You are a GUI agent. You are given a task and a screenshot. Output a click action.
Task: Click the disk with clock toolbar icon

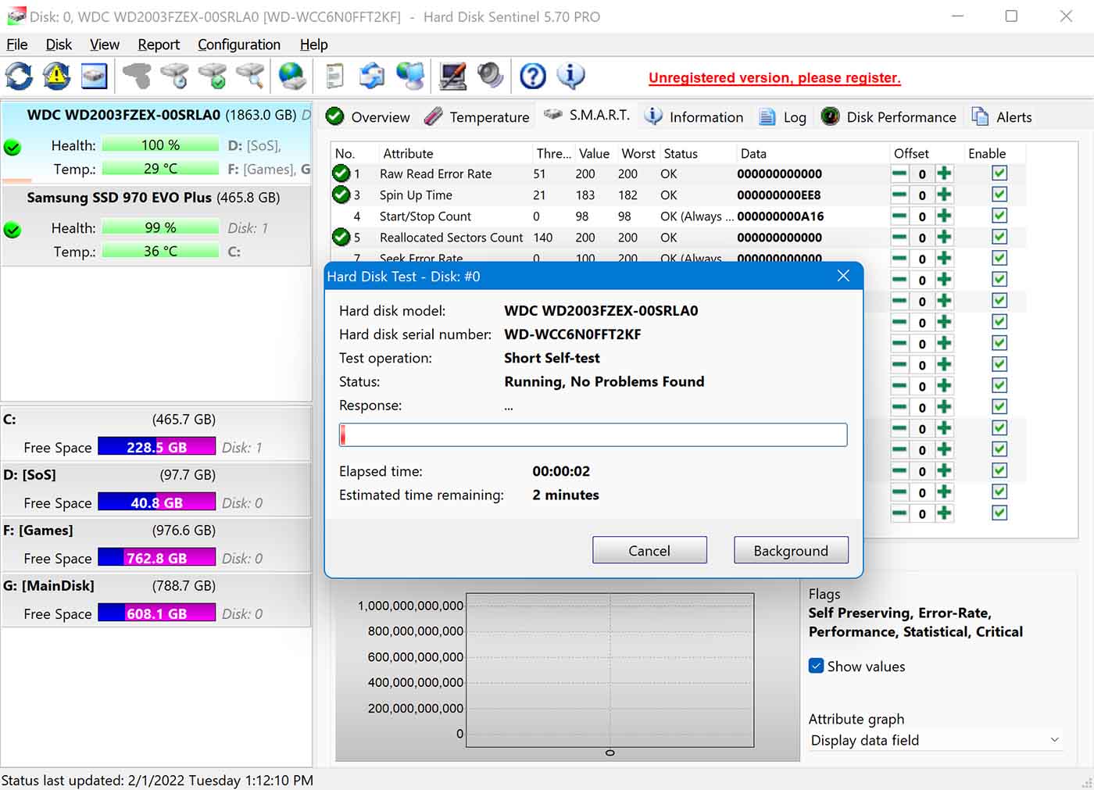click(x=174, y=76)
